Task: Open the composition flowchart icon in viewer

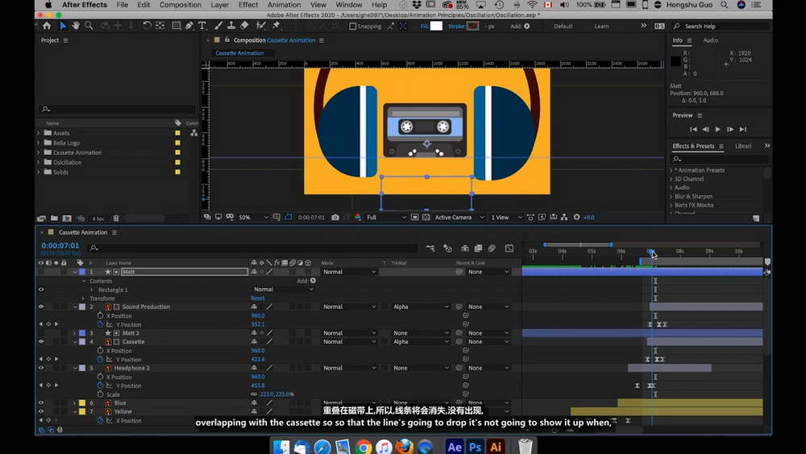Action: [564, 218]
